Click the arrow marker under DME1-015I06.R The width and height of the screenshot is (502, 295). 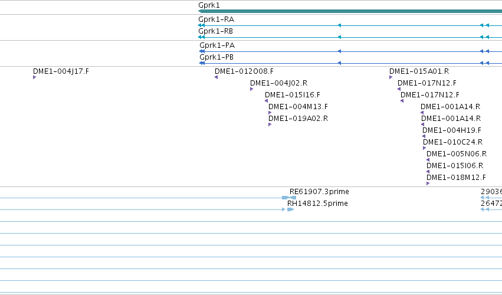pyautogui.click(x=428, y=172)
